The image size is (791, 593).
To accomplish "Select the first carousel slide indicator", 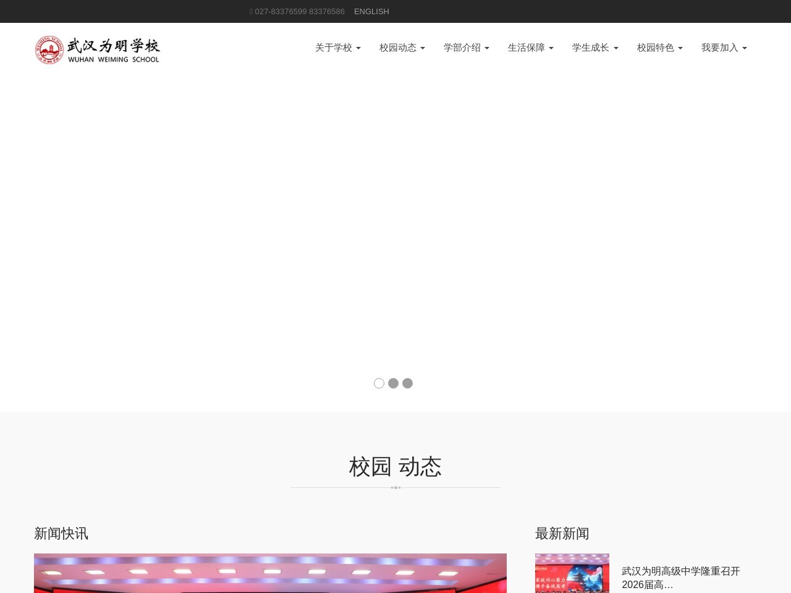I will (x=379, y=383).
